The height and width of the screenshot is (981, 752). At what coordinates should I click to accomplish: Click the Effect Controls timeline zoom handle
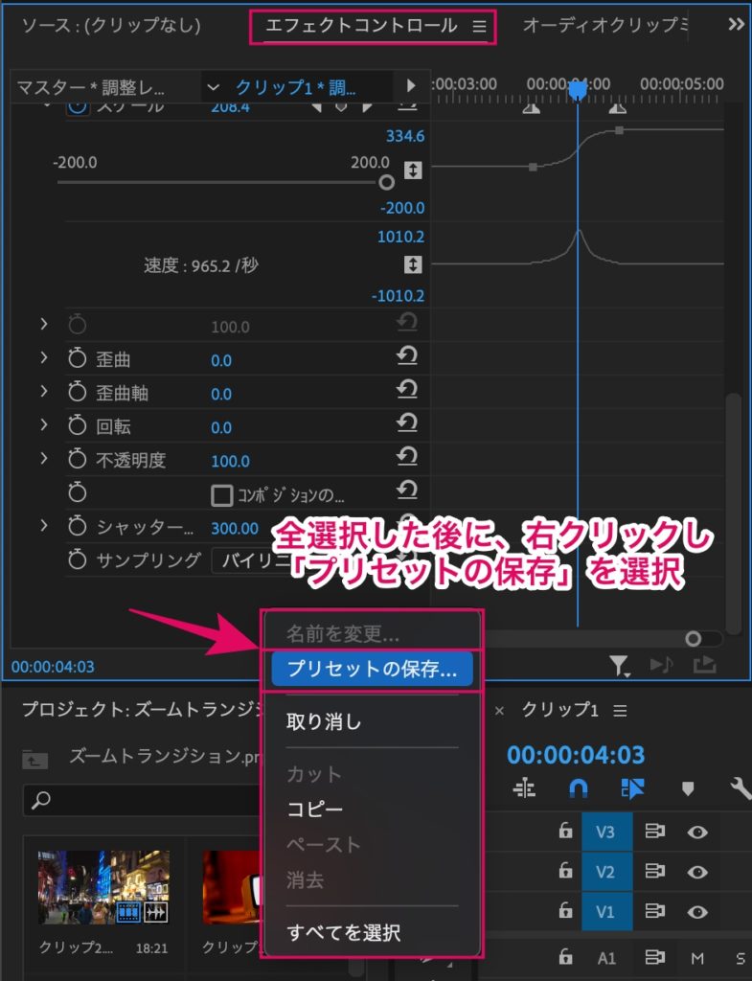coord(694,638)
